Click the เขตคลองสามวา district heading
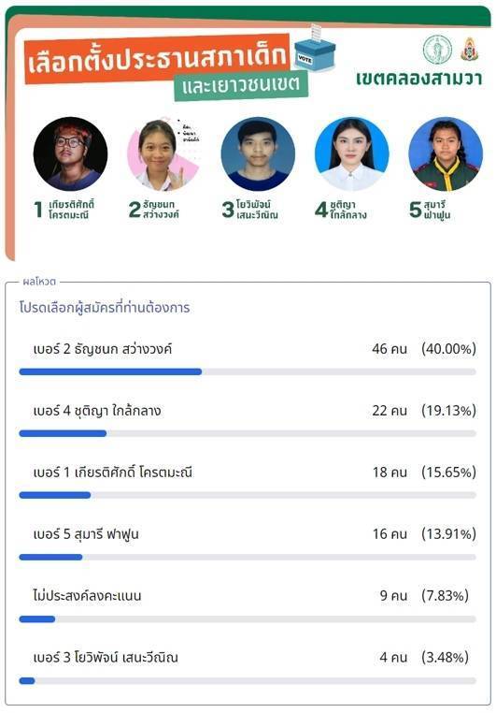 coord(418,79)
